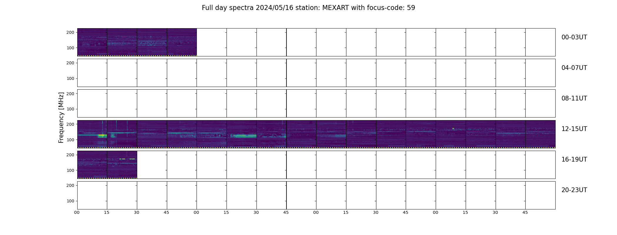This screenshot has width=617, height=235.
Task: Select the "16-19UT" row label
Action: click(x=574, y=160)
